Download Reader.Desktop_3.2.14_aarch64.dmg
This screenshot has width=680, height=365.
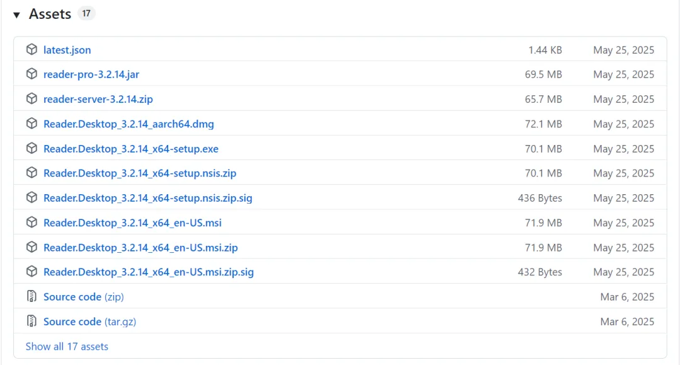[x=128, y=124]
